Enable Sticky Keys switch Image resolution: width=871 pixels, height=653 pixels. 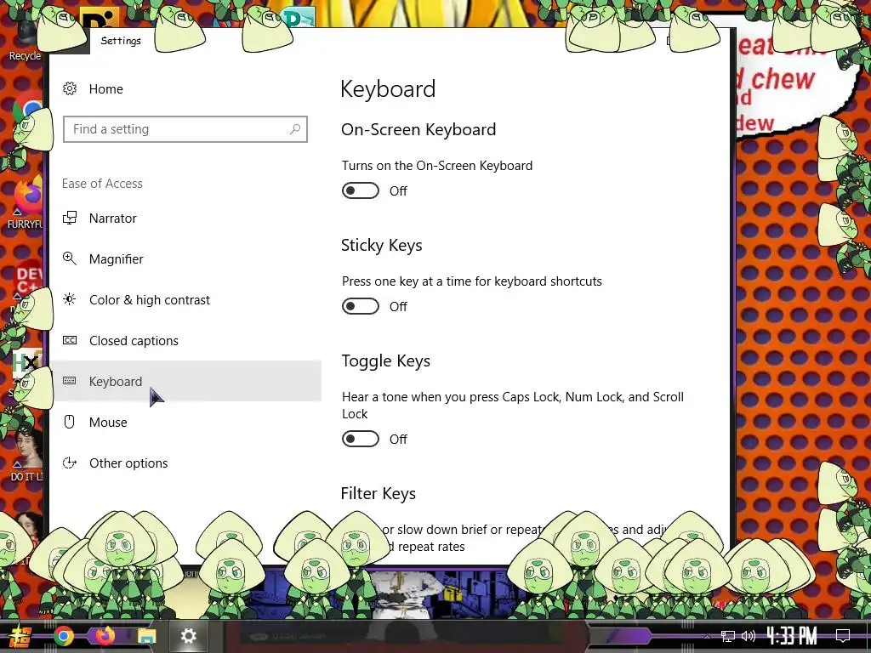[361, 306]
